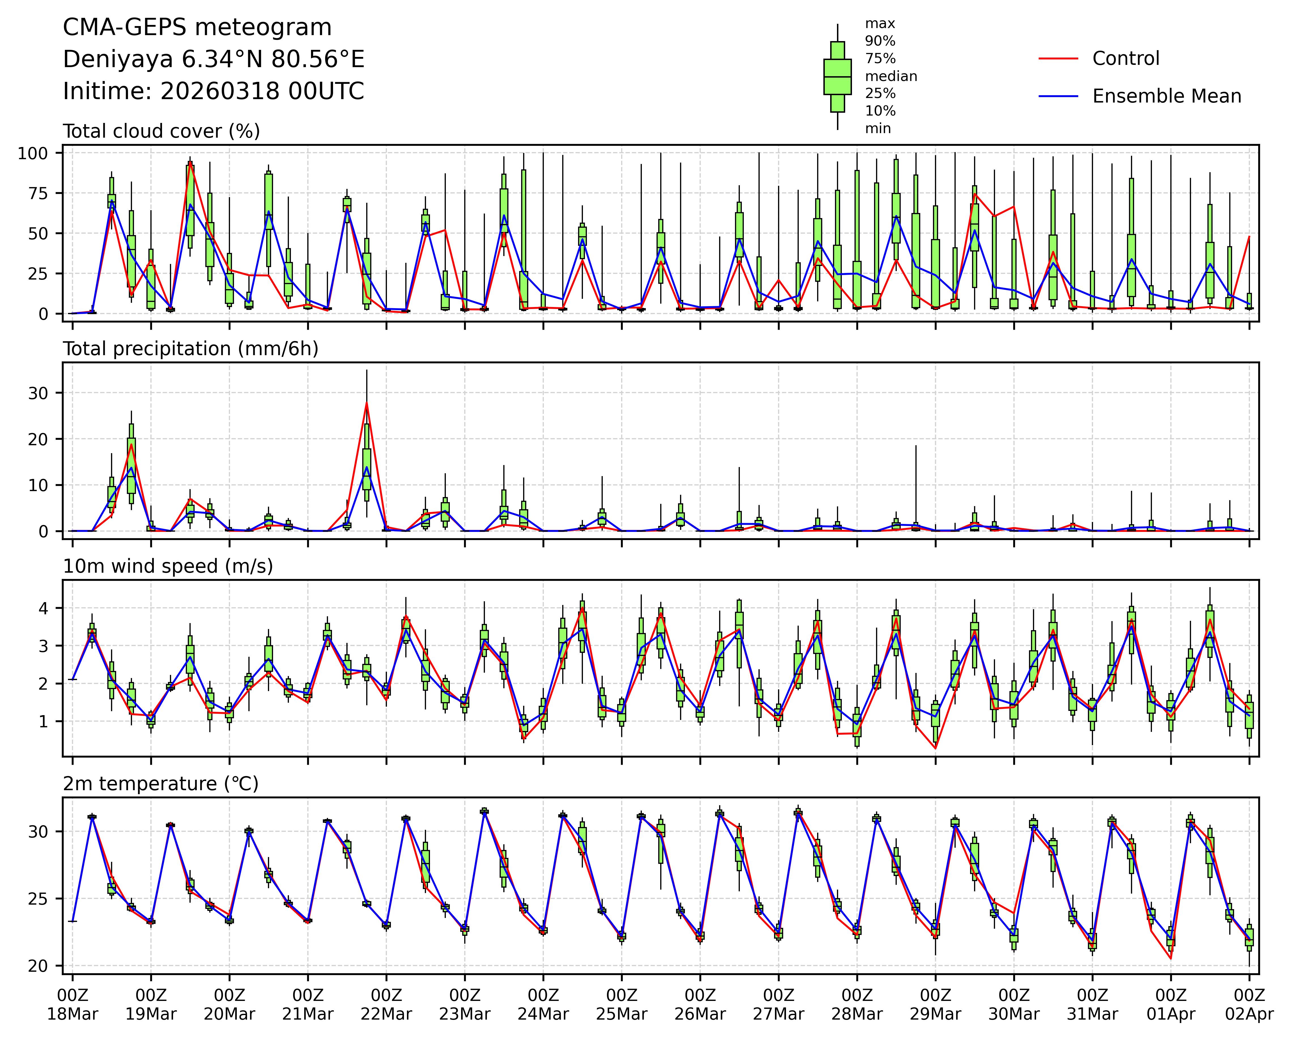Screen dimensions: 1291x1040
Task: Click the 'Deniyaya 6.34°N 80.56°E' location text
Action: [x=213, y=59]
